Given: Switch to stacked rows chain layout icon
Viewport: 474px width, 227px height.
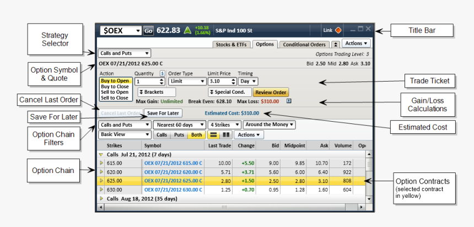Looking at the screenshot, I should tap(213, 134).
